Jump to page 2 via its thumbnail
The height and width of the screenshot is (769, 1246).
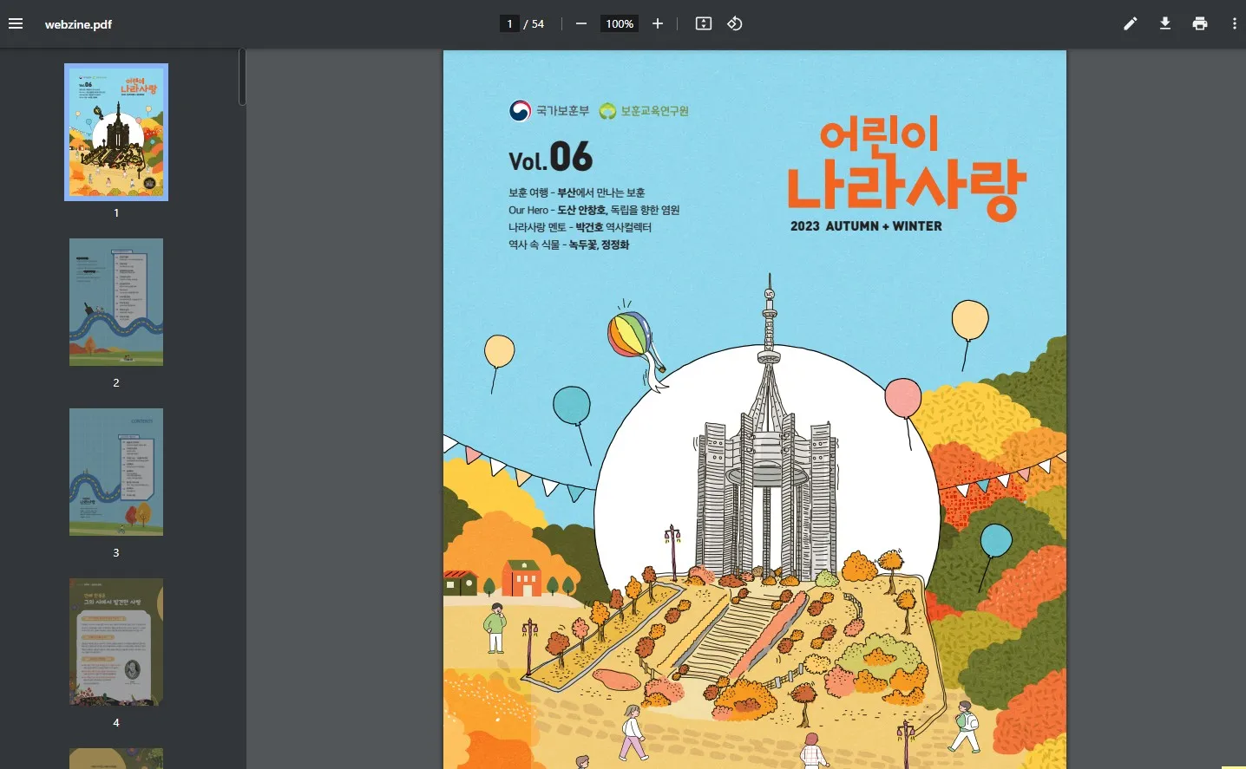click(x=115, y=302)
